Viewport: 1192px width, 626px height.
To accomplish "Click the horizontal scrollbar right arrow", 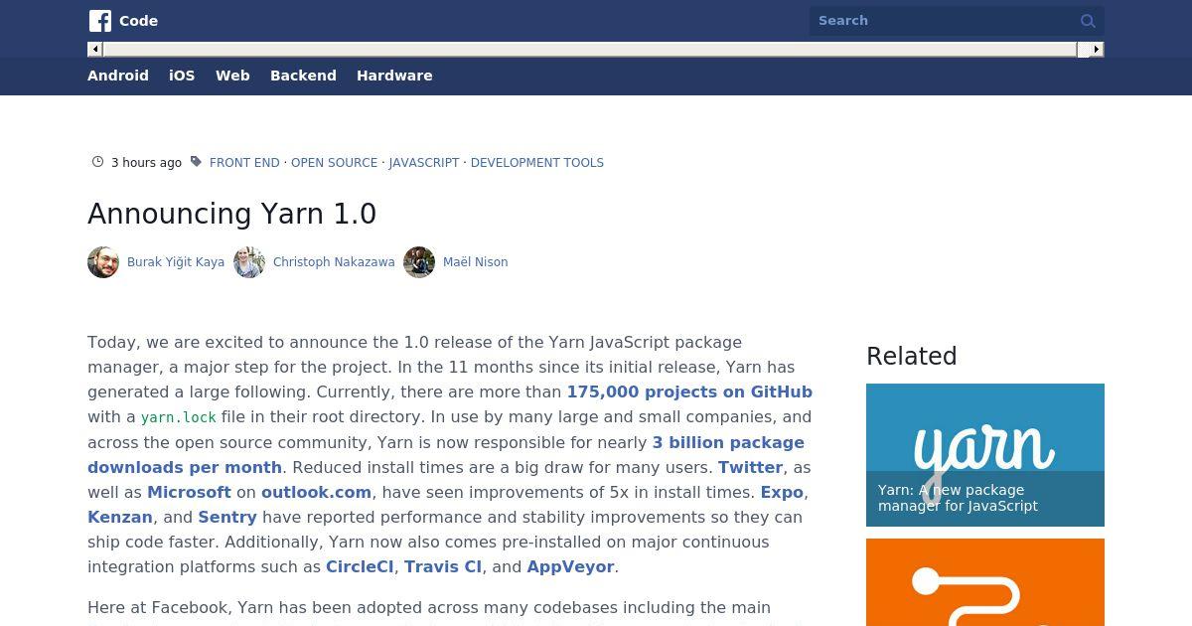I will [1097, 49].
